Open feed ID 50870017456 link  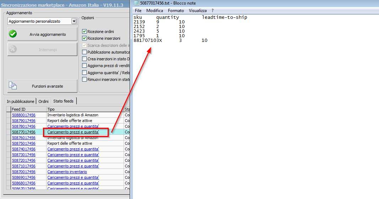(24, 172)
